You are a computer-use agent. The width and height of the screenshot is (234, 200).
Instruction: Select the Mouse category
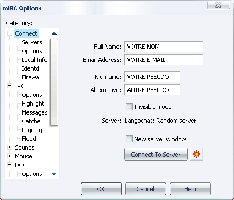click(x=24, y=156)
